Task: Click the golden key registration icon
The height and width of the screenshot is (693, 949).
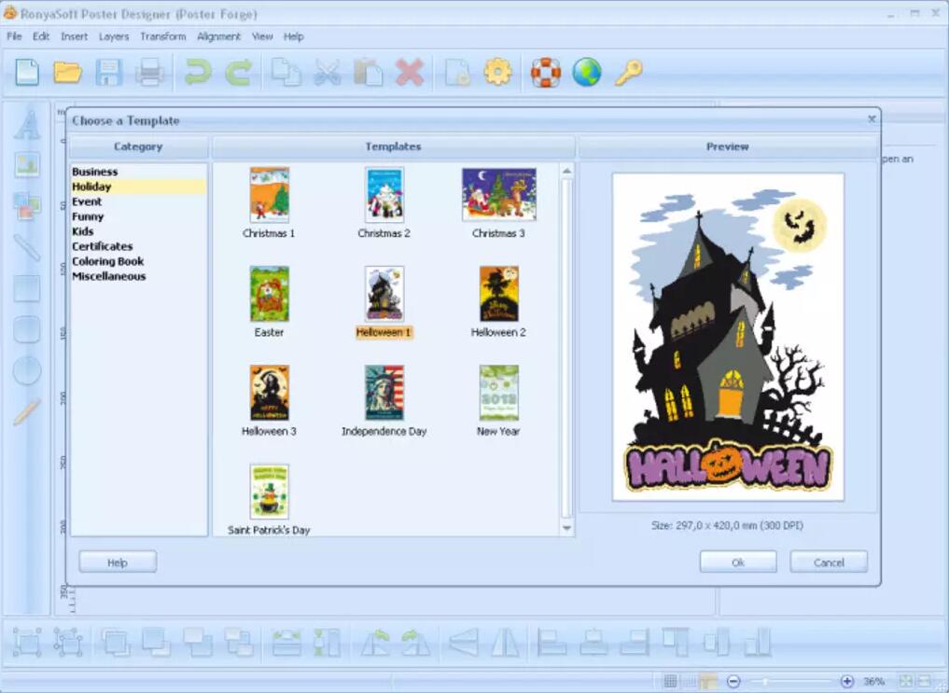Action: (628, 73)
